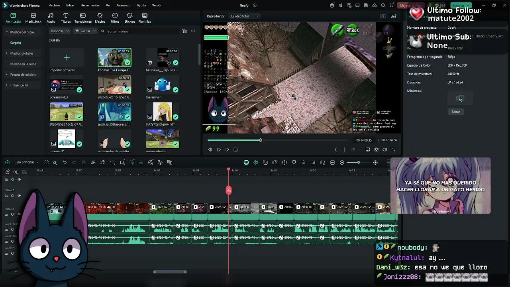The image size is (510, 287).
Task: Open the Filtros tab
Action: tap(115, 18)
